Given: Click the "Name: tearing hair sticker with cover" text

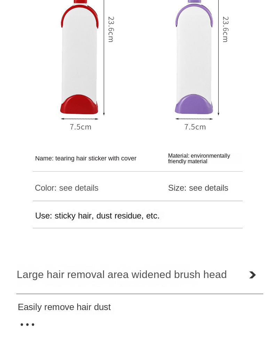Looking at the screenshot, I should tap(86, 158).
